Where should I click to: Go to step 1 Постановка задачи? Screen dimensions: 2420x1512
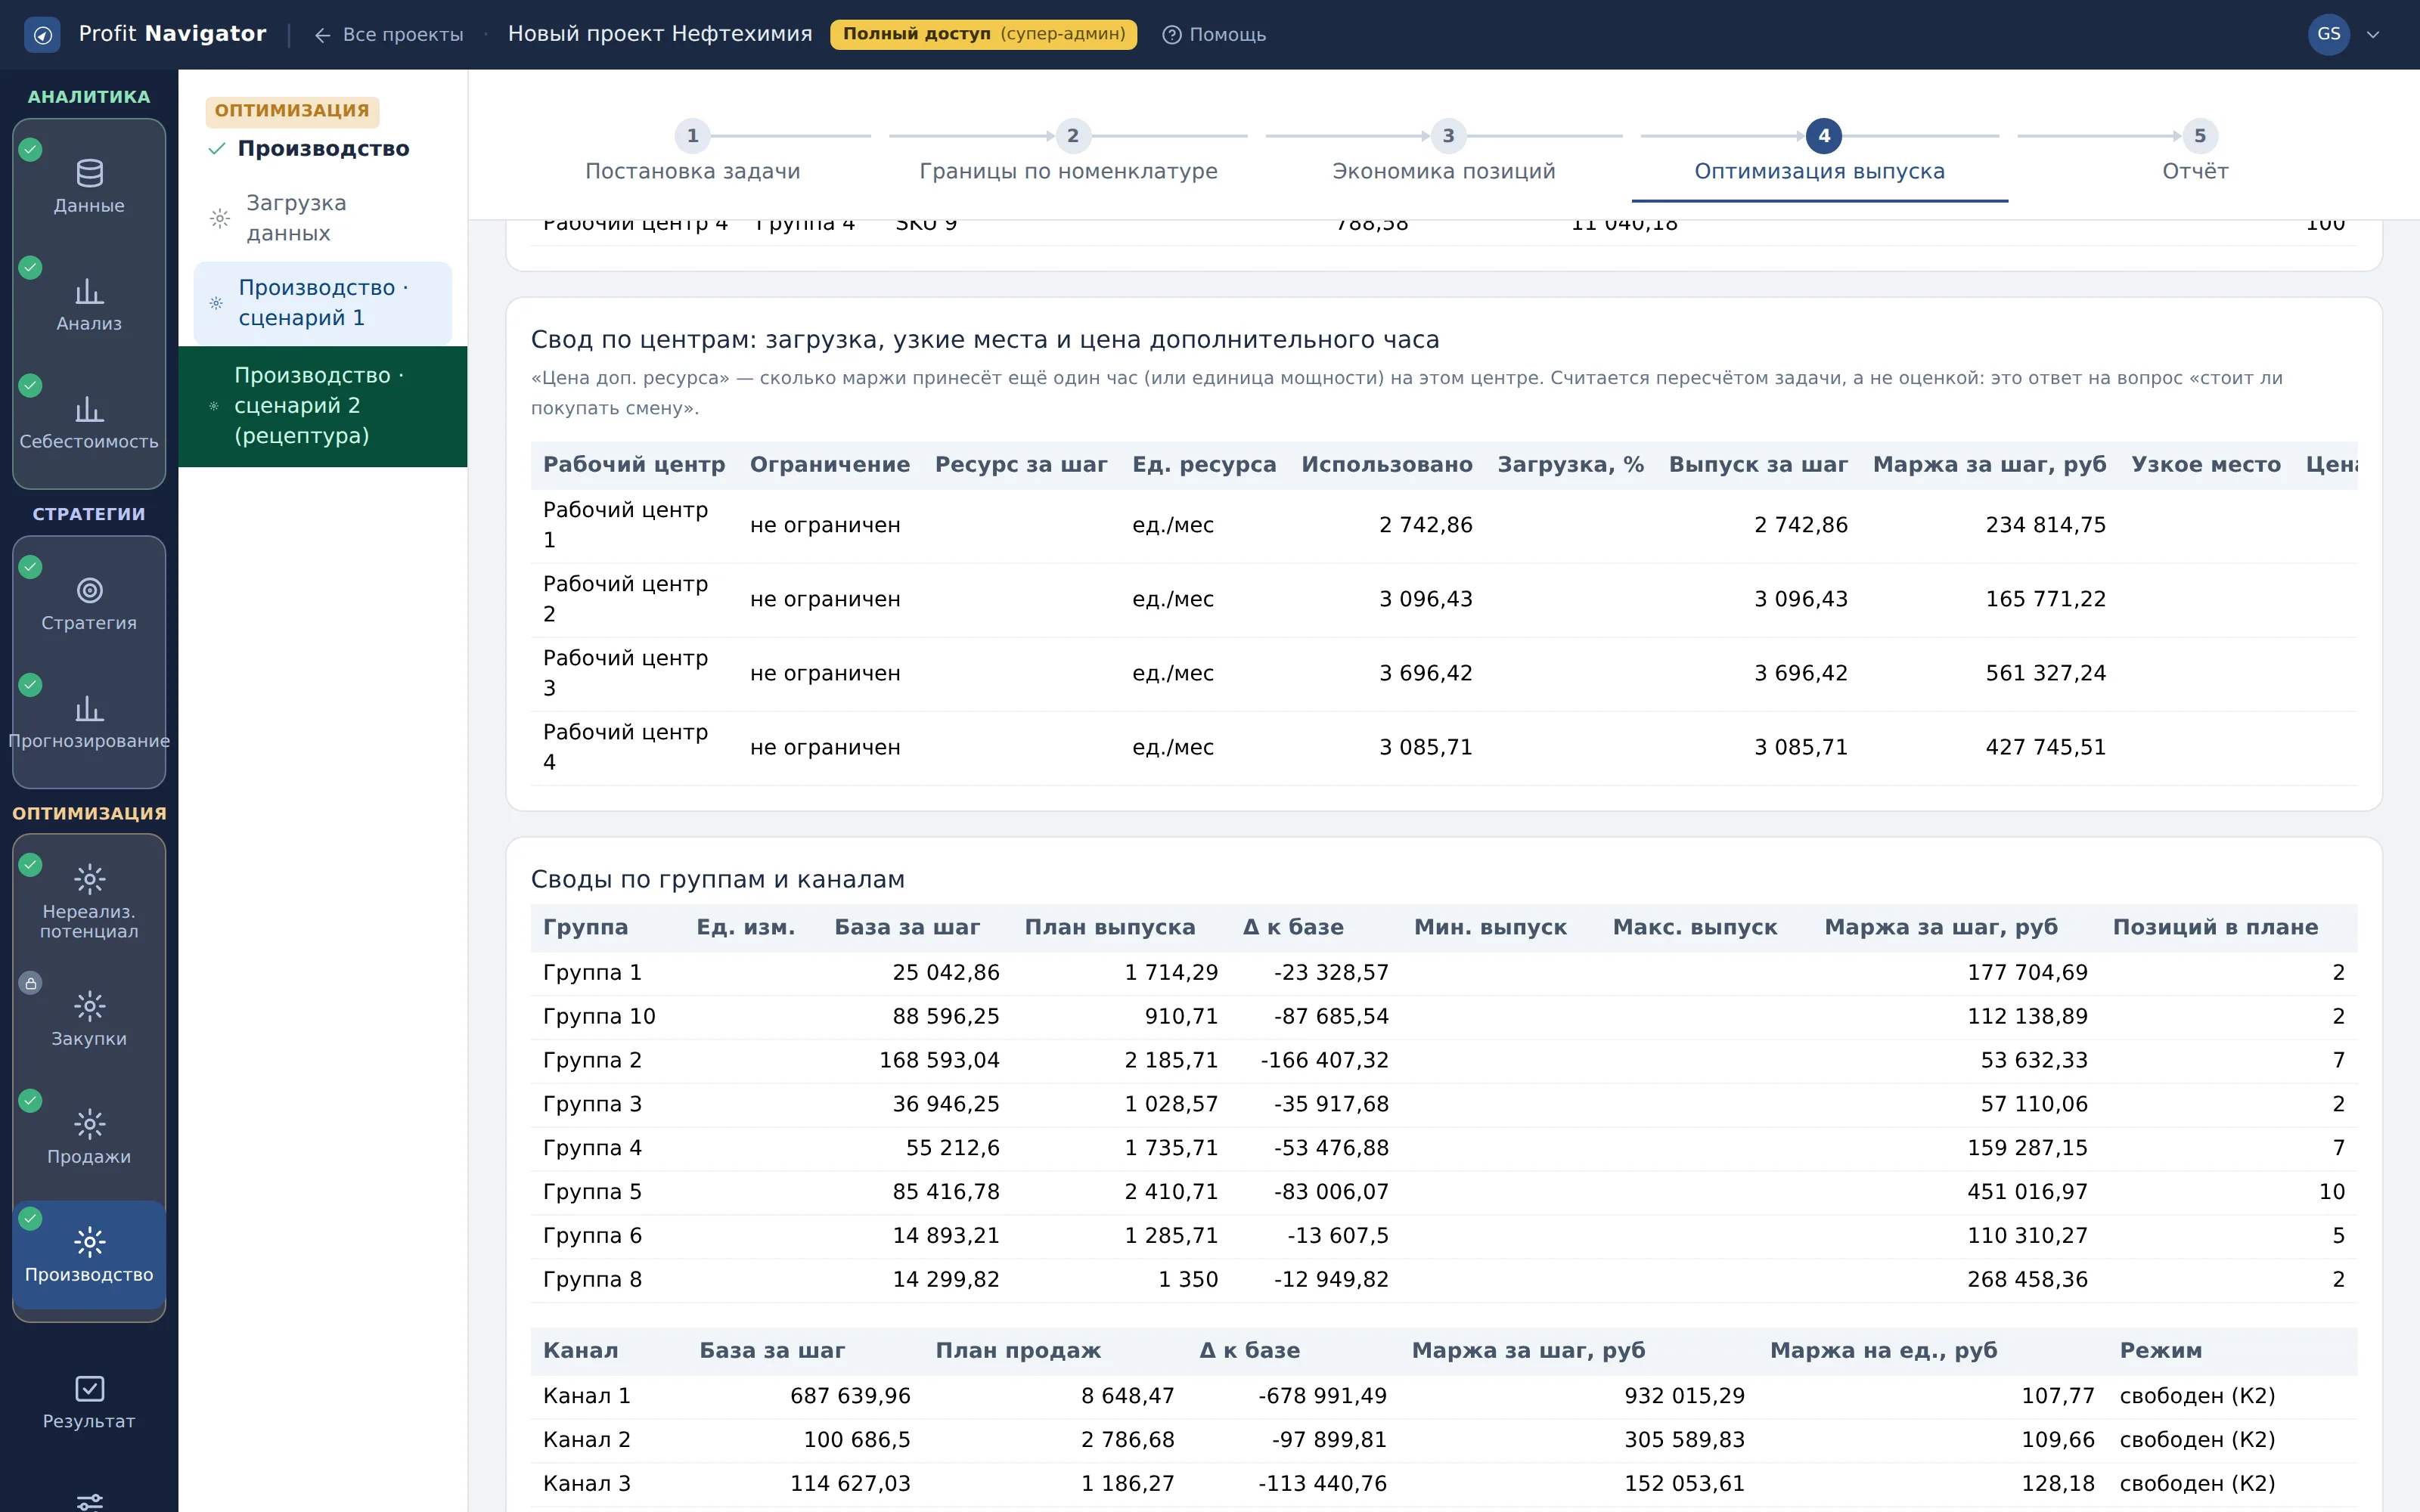tap(692, 152)
